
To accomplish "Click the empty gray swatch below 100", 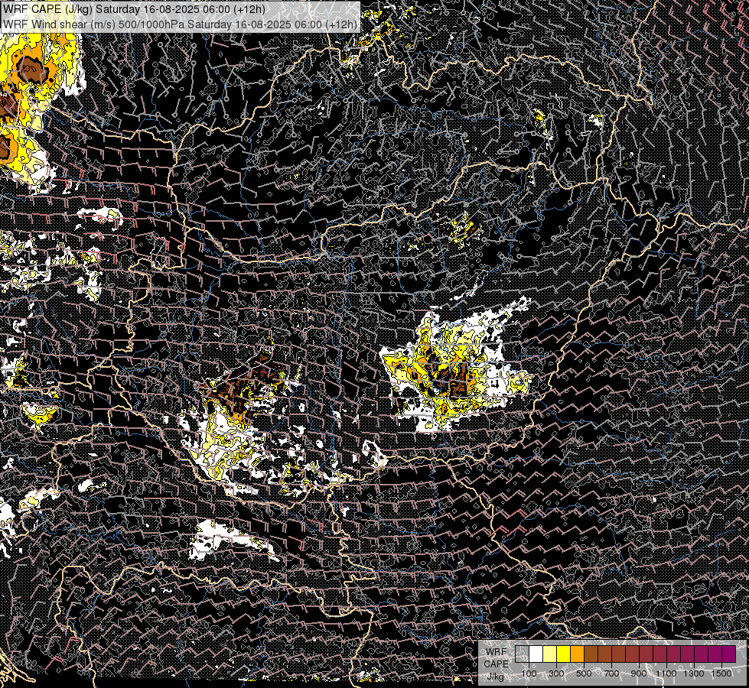I will coord(522,654).
